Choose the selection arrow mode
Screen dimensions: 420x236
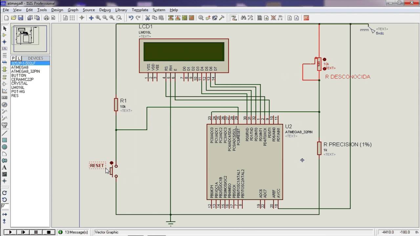pos(5,29)
